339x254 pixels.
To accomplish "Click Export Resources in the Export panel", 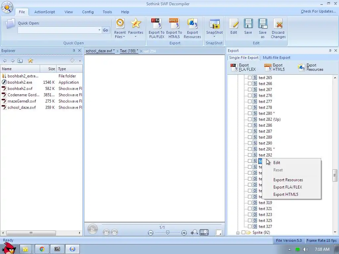I will 311,67.
